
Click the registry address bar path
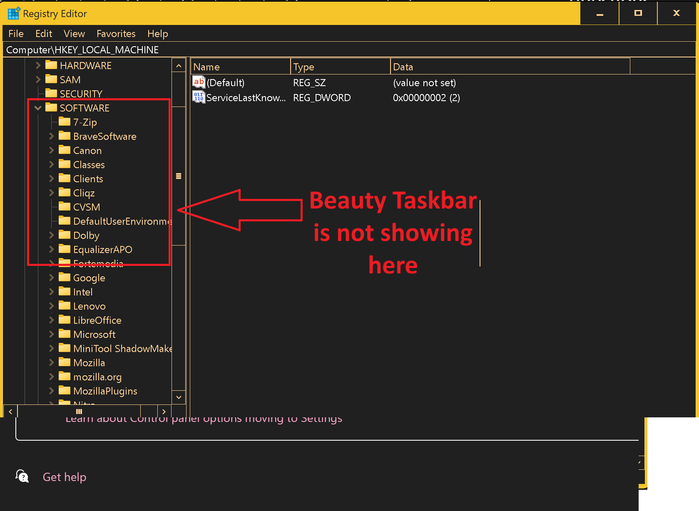82,50
